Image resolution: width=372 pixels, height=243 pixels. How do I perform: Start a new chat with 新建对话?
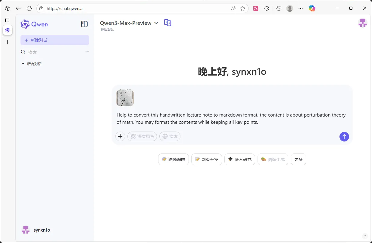[x=55, y=40]
